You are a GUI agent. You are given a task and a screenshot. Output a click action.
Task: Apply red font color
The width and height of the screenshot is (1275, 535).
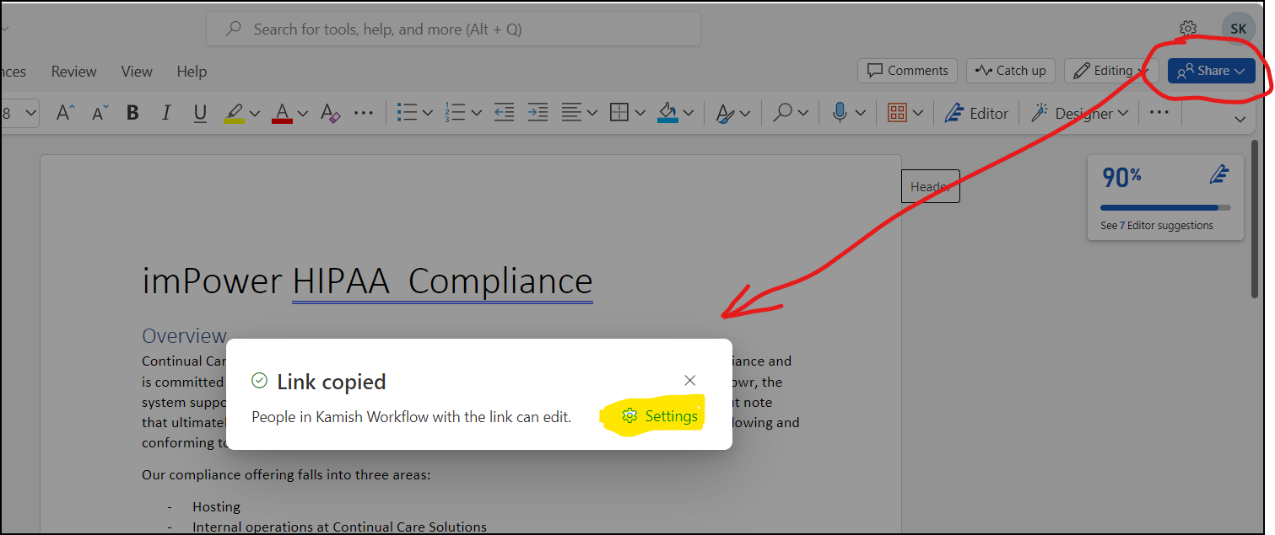tap(282, 113)
